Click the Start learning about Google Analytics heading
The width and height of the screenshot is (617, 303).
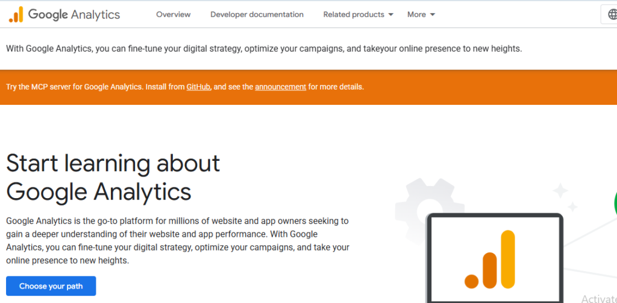click(x=113, y=177)
